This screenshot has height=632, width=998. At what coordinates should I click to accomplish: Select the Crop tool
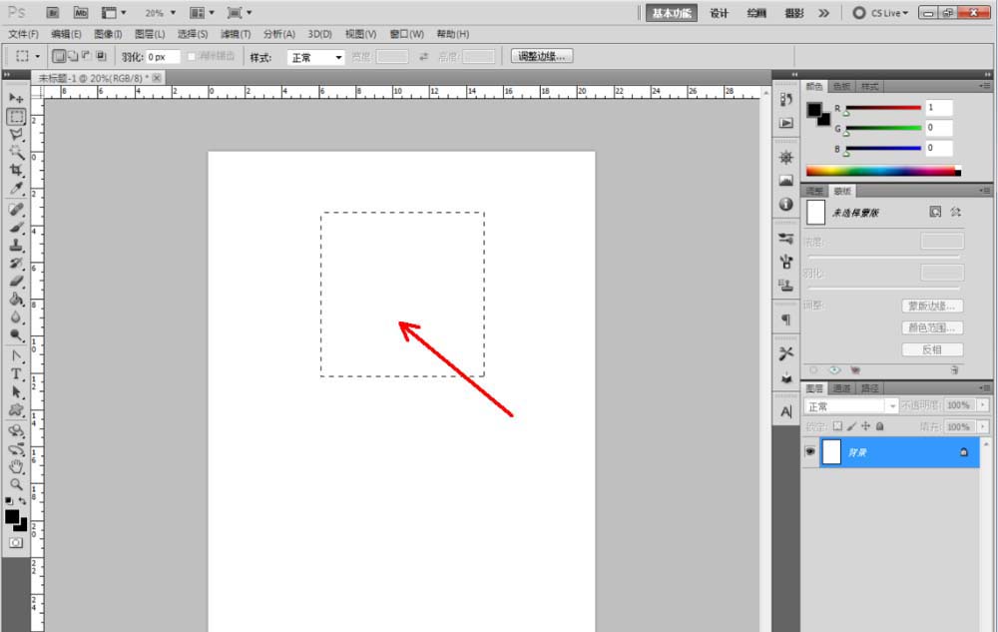16,170
